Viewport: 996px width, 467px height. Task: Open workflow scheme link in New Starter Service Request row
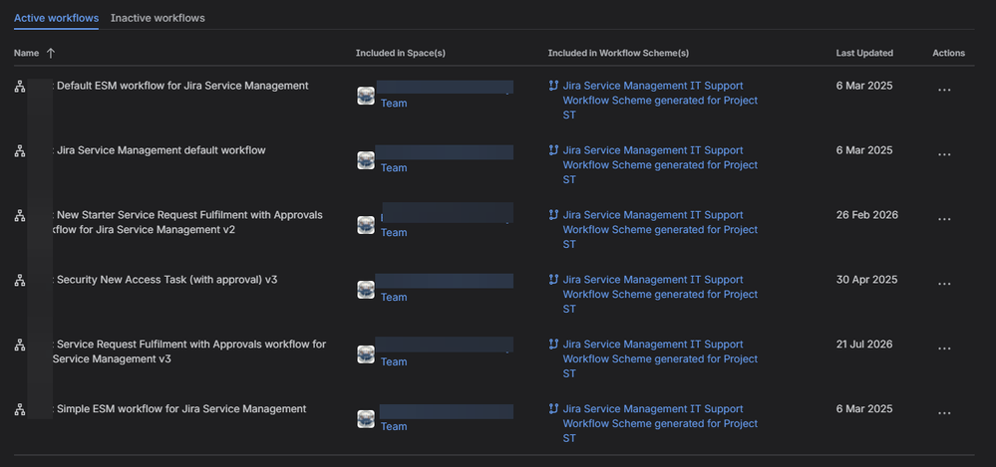click(661, 230)
